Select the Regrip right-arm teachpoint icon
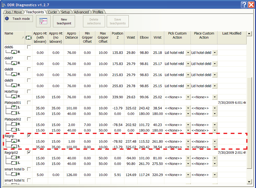Image resolution: width=256 pixels, height=188 pixels. point(14,141)
